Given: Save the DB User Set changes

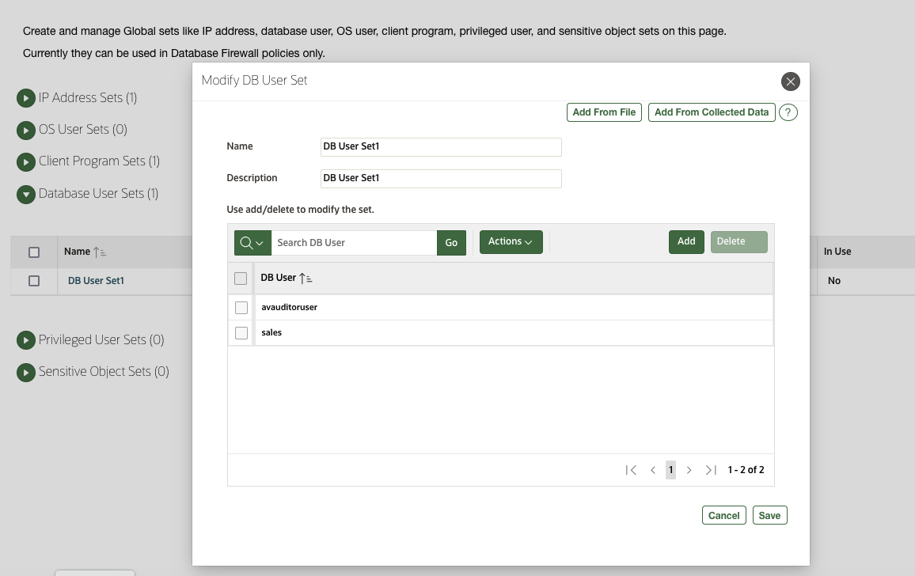Looking at the screenshot, I should [x=769, y=515].
